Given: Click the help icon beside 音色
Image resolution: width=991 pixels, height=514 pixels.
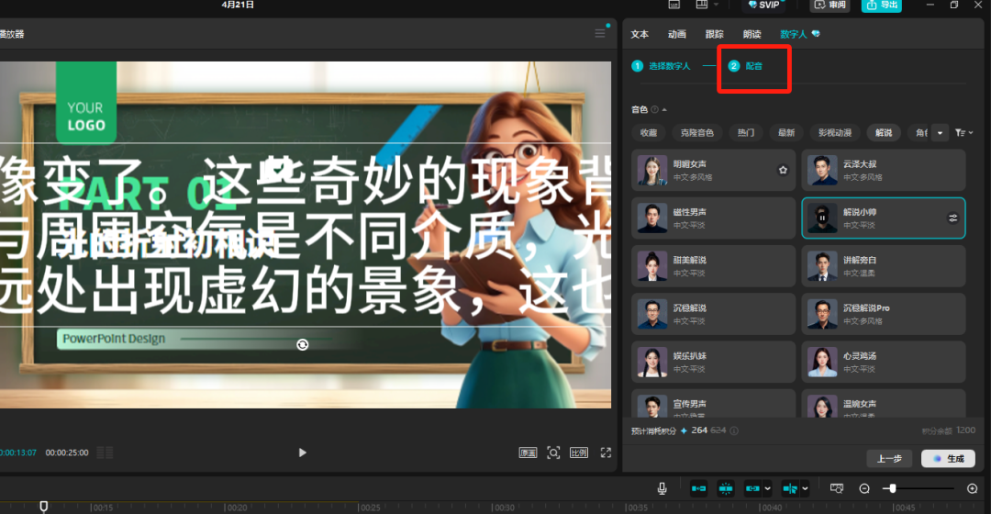Looking at the screenshot, I should (x=655, y=109).
